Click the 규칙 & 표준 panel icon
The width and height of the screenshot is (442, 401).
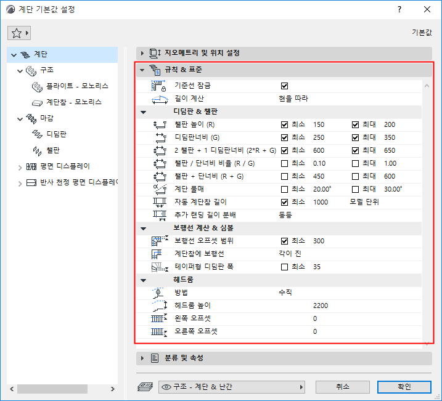coord(155,70)
